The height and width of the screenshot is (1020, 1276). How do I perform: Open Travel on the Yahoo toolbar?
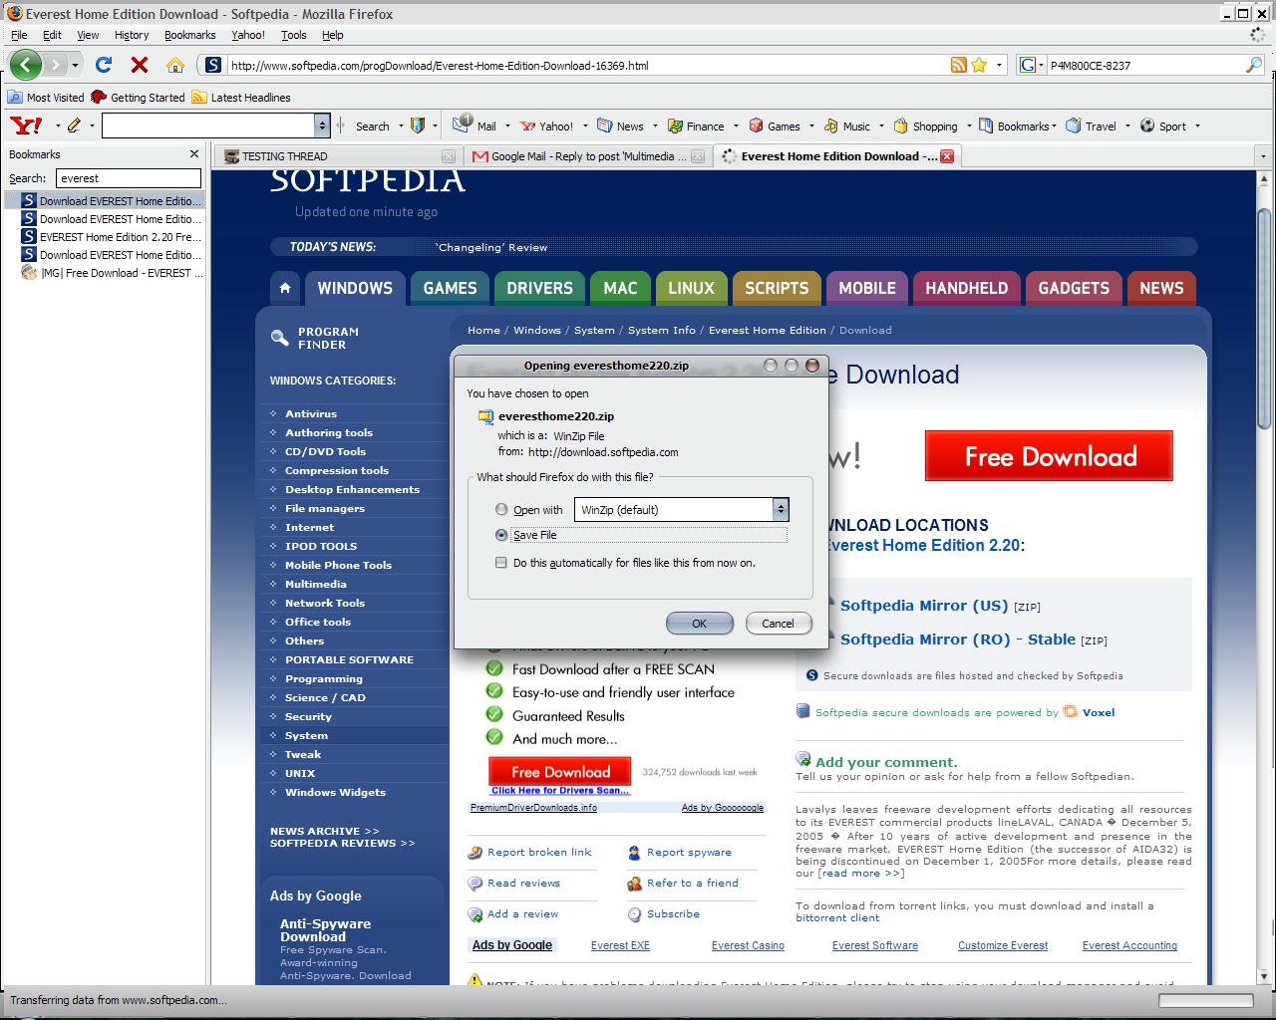pyautogui.click(x=1092, y=126)
